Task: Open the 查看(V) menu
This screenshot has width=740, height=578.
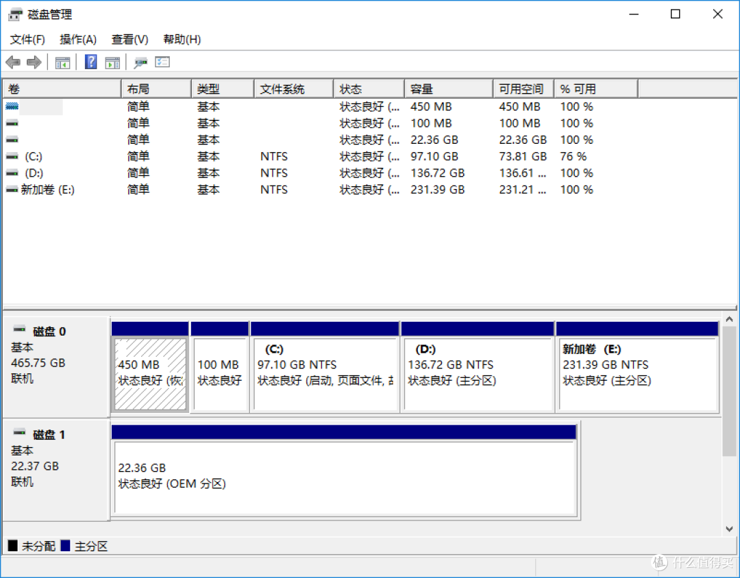Action: tap(129, 39)
